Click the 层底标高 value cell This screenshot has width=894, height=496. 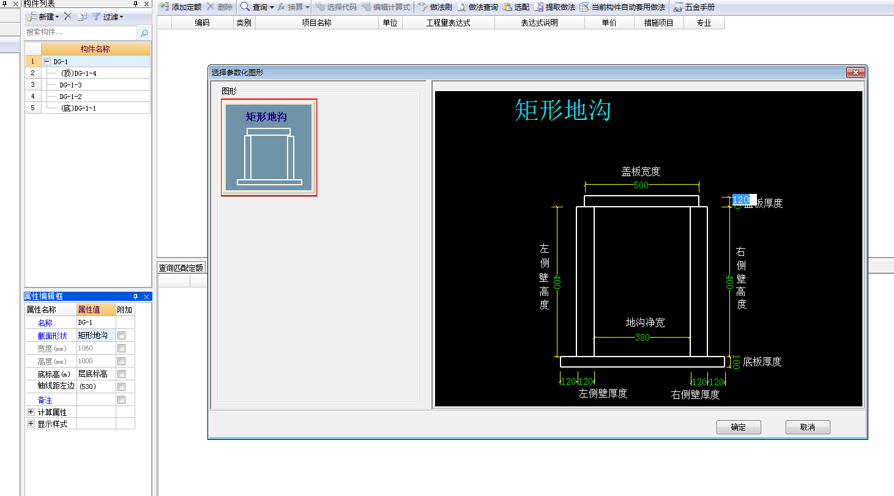[x=96, y=374]
